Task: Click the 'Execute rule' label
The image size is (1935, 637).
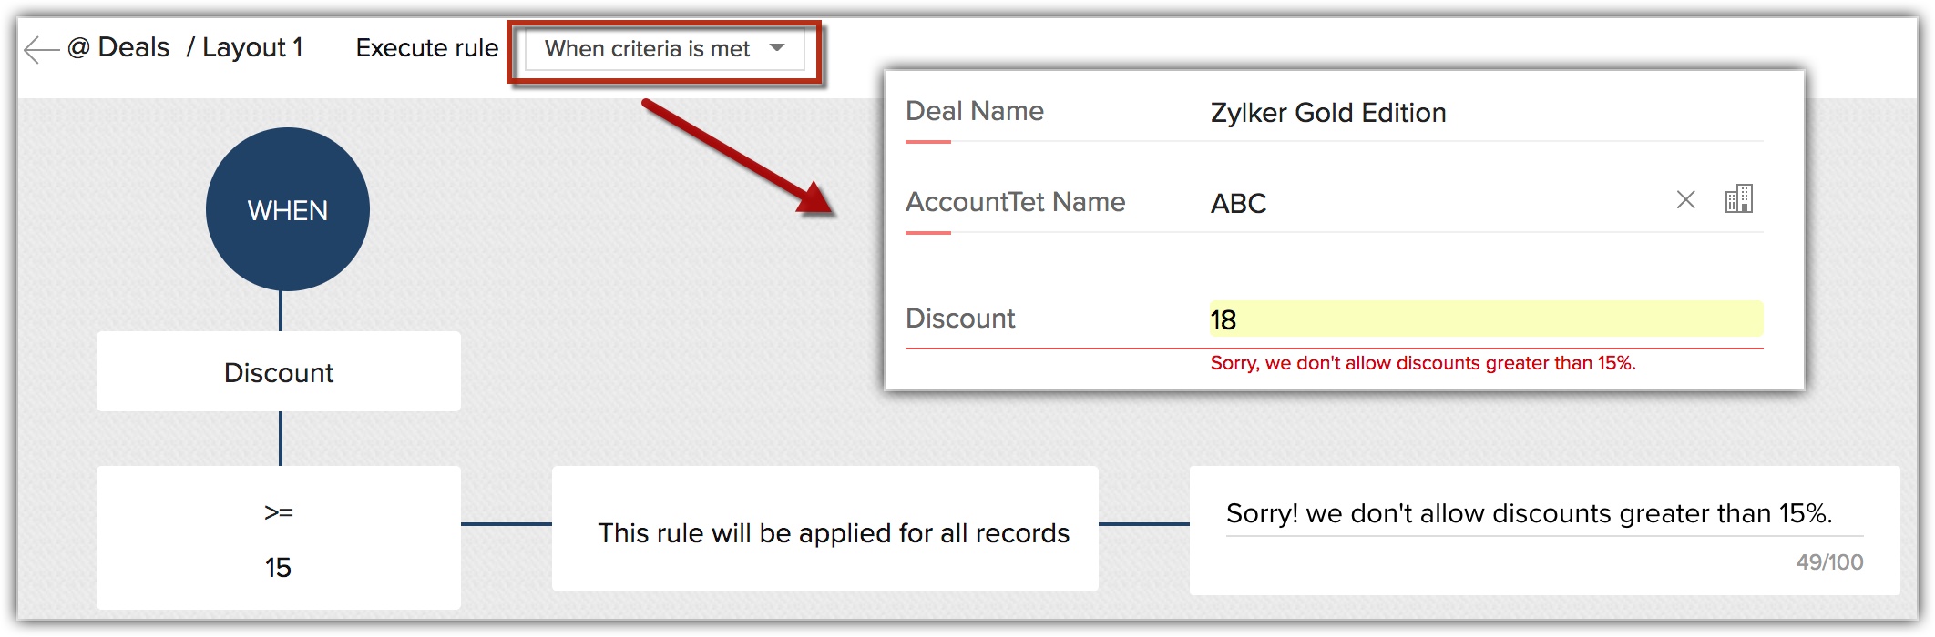Action: [x=426, y=47]
